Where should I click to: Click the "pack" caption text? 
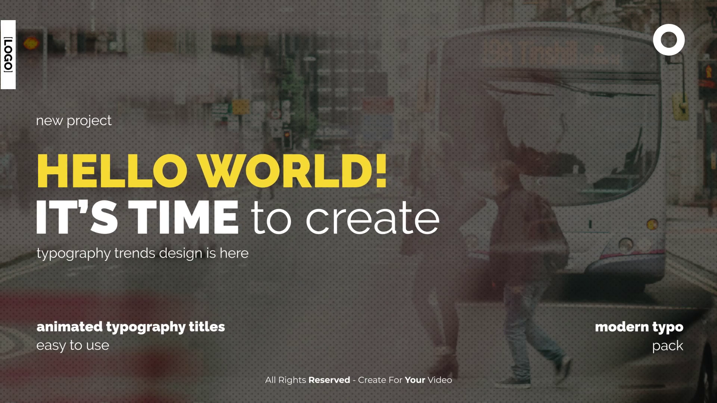point(667,346)
